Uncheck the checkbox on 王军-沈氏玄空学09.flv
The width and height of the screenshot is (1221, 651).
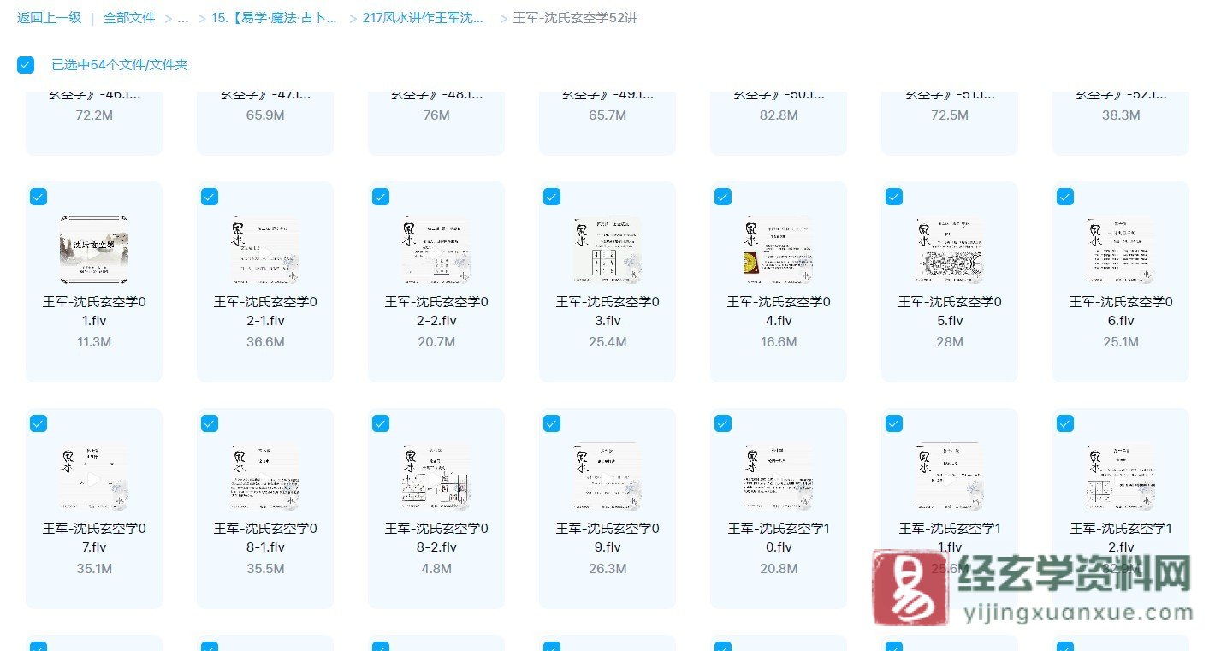coord(552,423)
